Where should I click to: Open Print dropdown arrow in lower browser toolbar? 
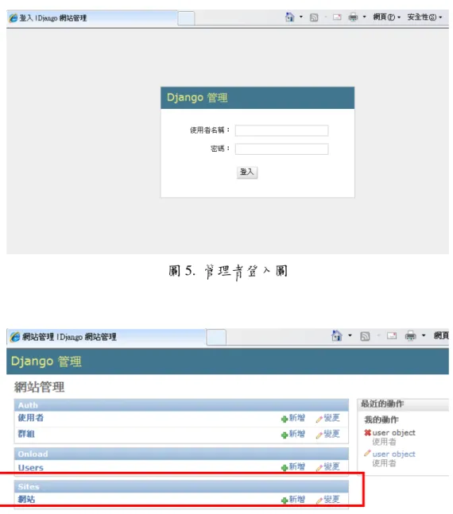(424, 335)
